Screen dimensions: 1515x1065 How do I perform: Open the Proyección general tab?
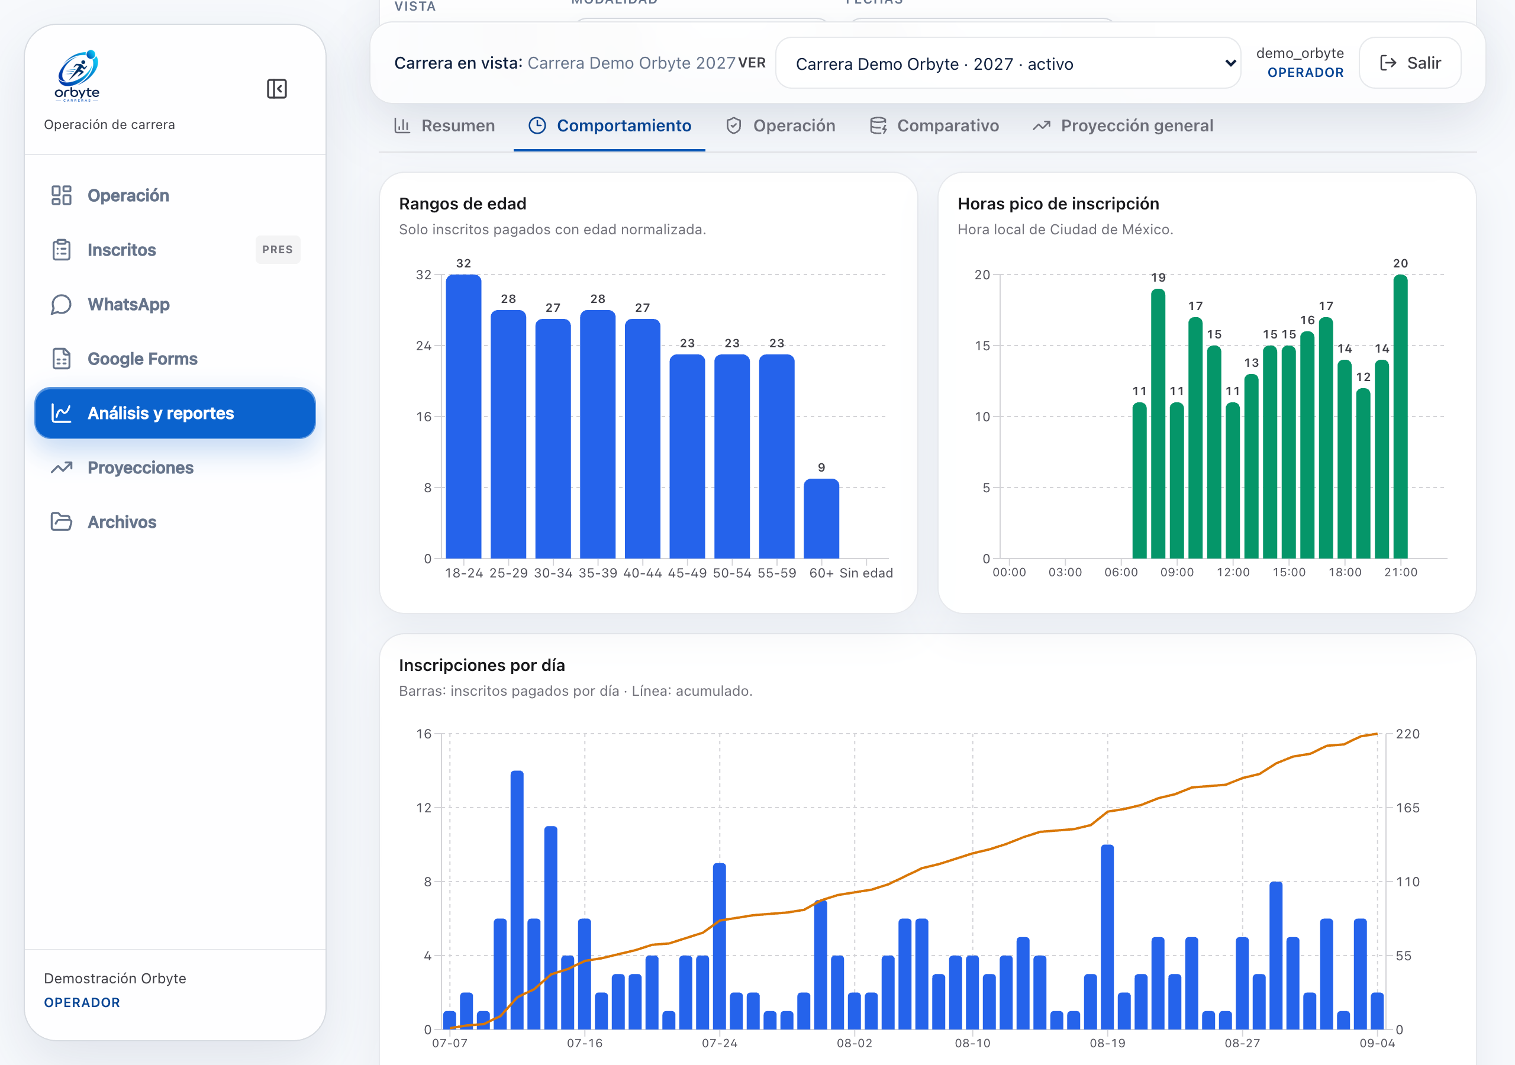point(1123,125)
